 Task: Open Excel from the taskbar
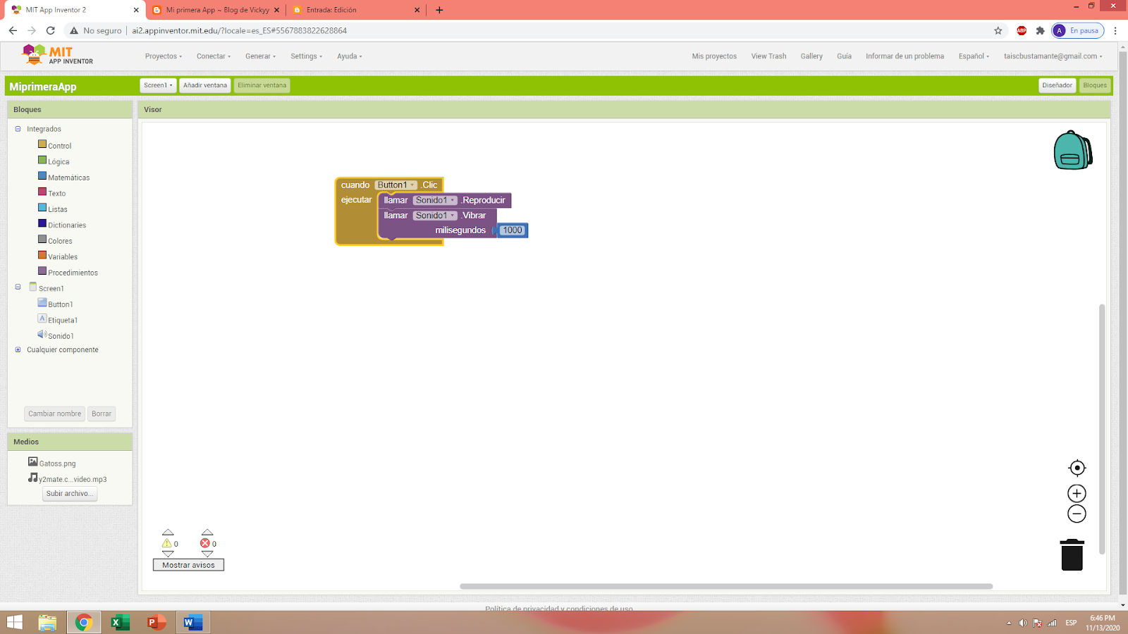(120, 622)
